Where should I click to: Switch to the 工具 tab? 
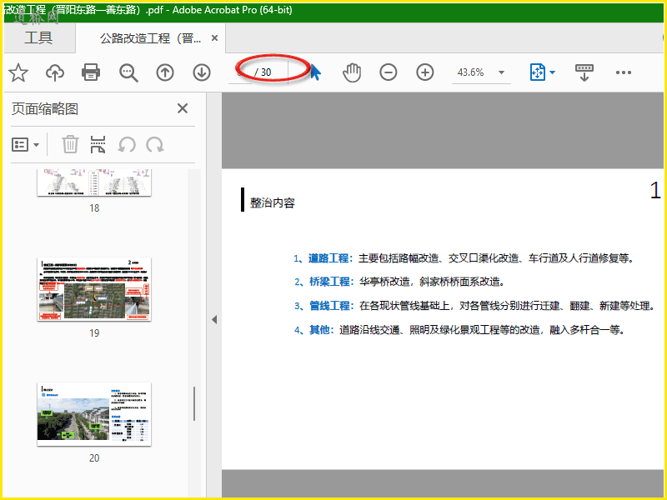pyautogui.click(x=38, y=38)
